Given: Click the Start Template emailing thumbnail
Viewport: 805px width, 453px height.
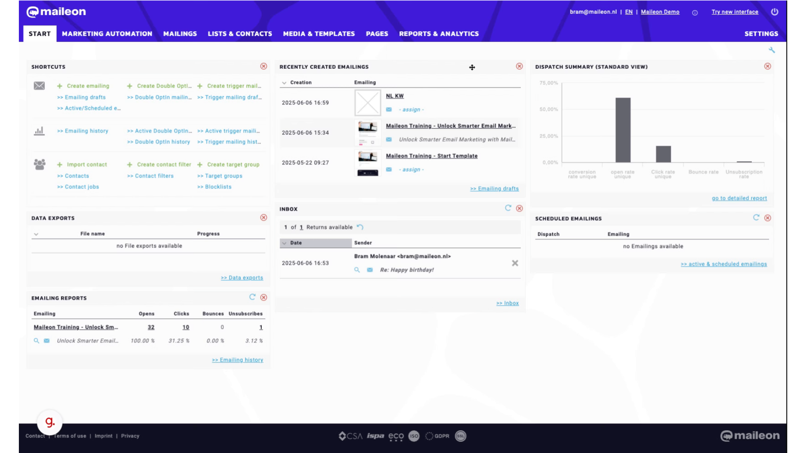Looking at the screenshot, I should click(368, 163).
